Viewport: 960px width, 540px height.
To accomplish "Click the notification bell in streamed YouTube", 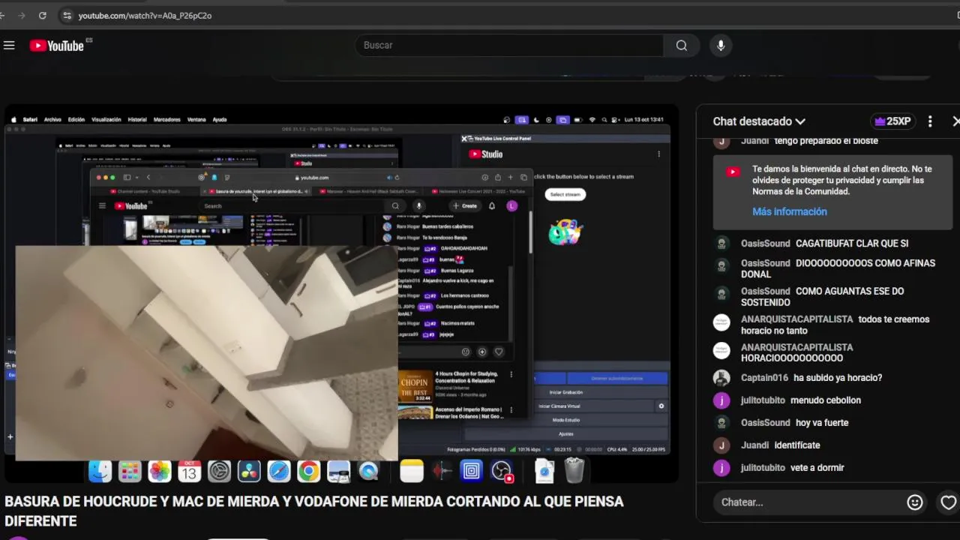I will (491, 205).
